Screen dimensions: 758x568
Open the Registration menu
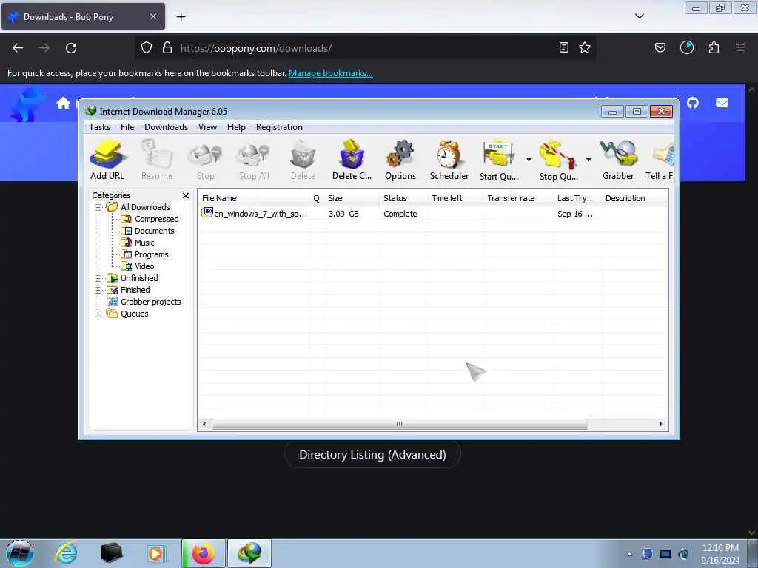[279, 127]
